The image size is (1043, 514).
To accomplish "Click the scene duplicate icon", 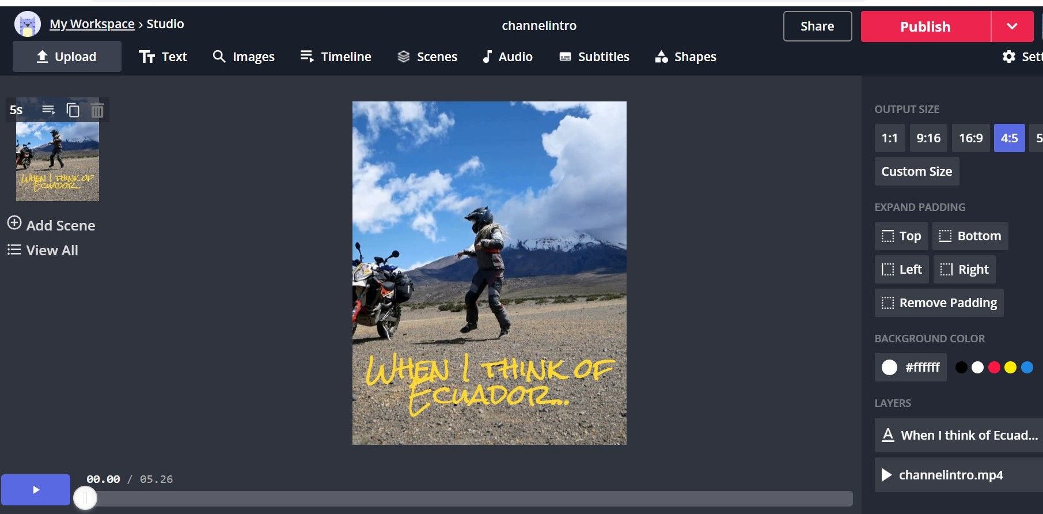I will click(73, 110).
